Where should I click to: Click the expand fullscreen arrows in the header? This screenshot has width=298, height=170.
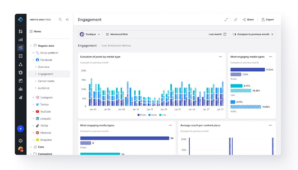point(226,20)
